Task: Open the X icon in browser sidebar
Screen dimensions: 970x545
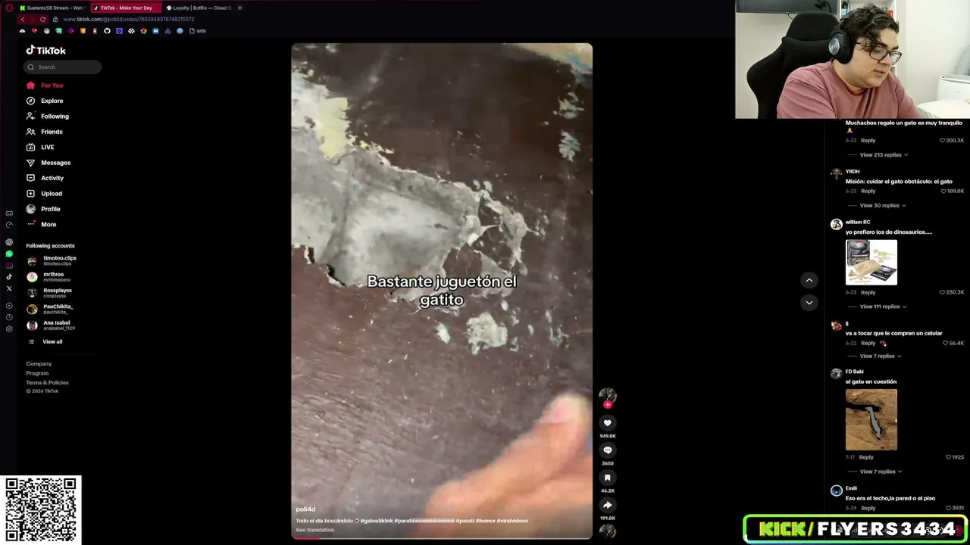Action: click(9, 288)
